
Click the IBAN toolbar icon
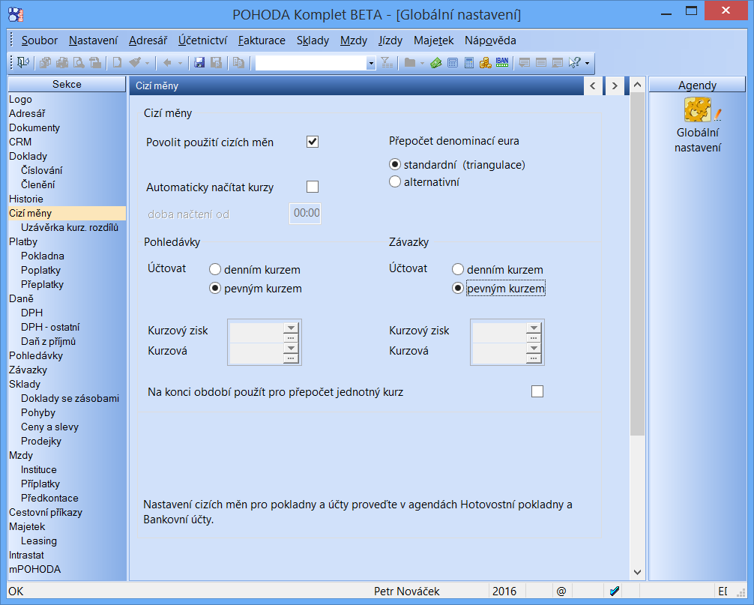tap(502, 62)
